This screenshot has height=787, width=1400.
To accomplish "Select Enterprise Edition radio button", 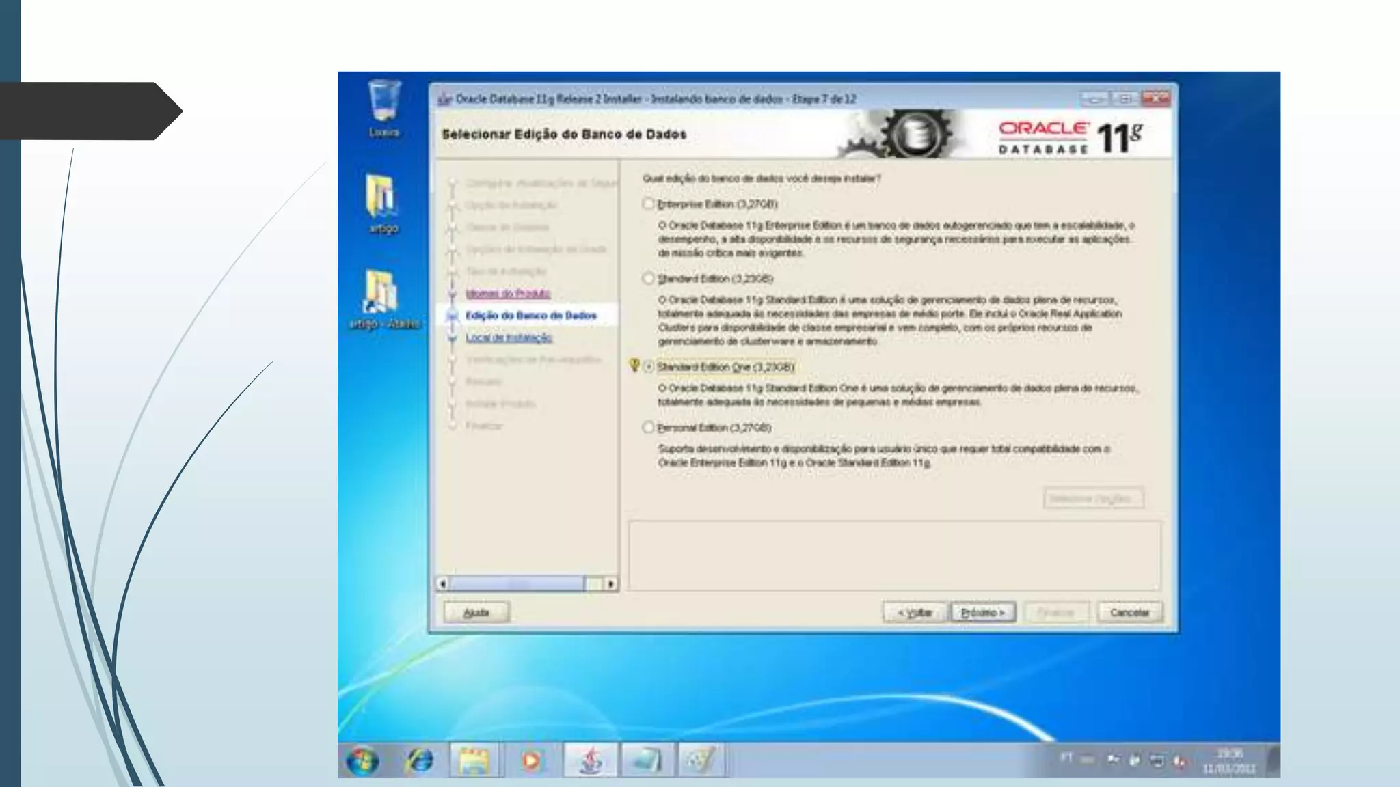I will click(648, 204).
